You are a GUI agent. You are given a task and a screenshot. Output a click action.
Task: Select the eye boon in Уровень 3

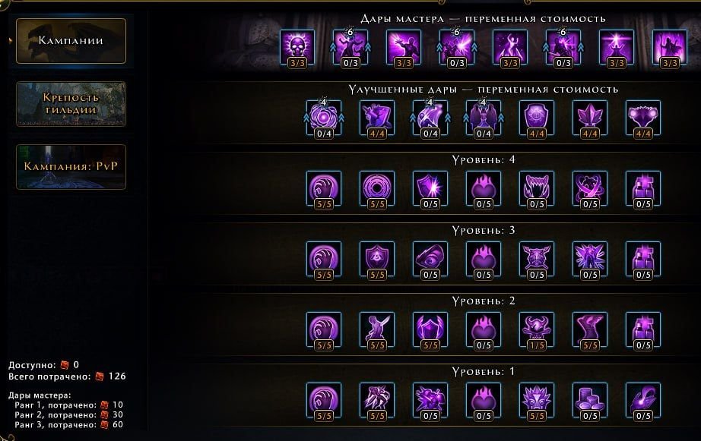click(x=430, y=260)
